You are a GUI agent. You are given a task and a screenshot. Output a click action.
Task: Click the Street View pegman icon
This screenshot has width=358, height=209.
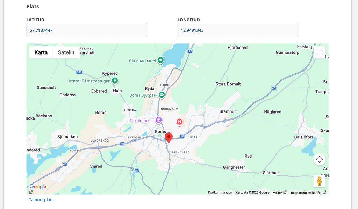319,181
